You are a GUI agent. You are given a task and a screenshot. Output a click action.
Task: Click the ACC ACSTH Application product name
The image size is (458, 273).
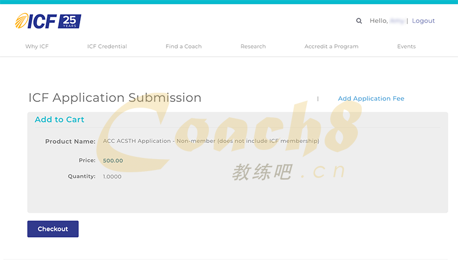[211, 141]
